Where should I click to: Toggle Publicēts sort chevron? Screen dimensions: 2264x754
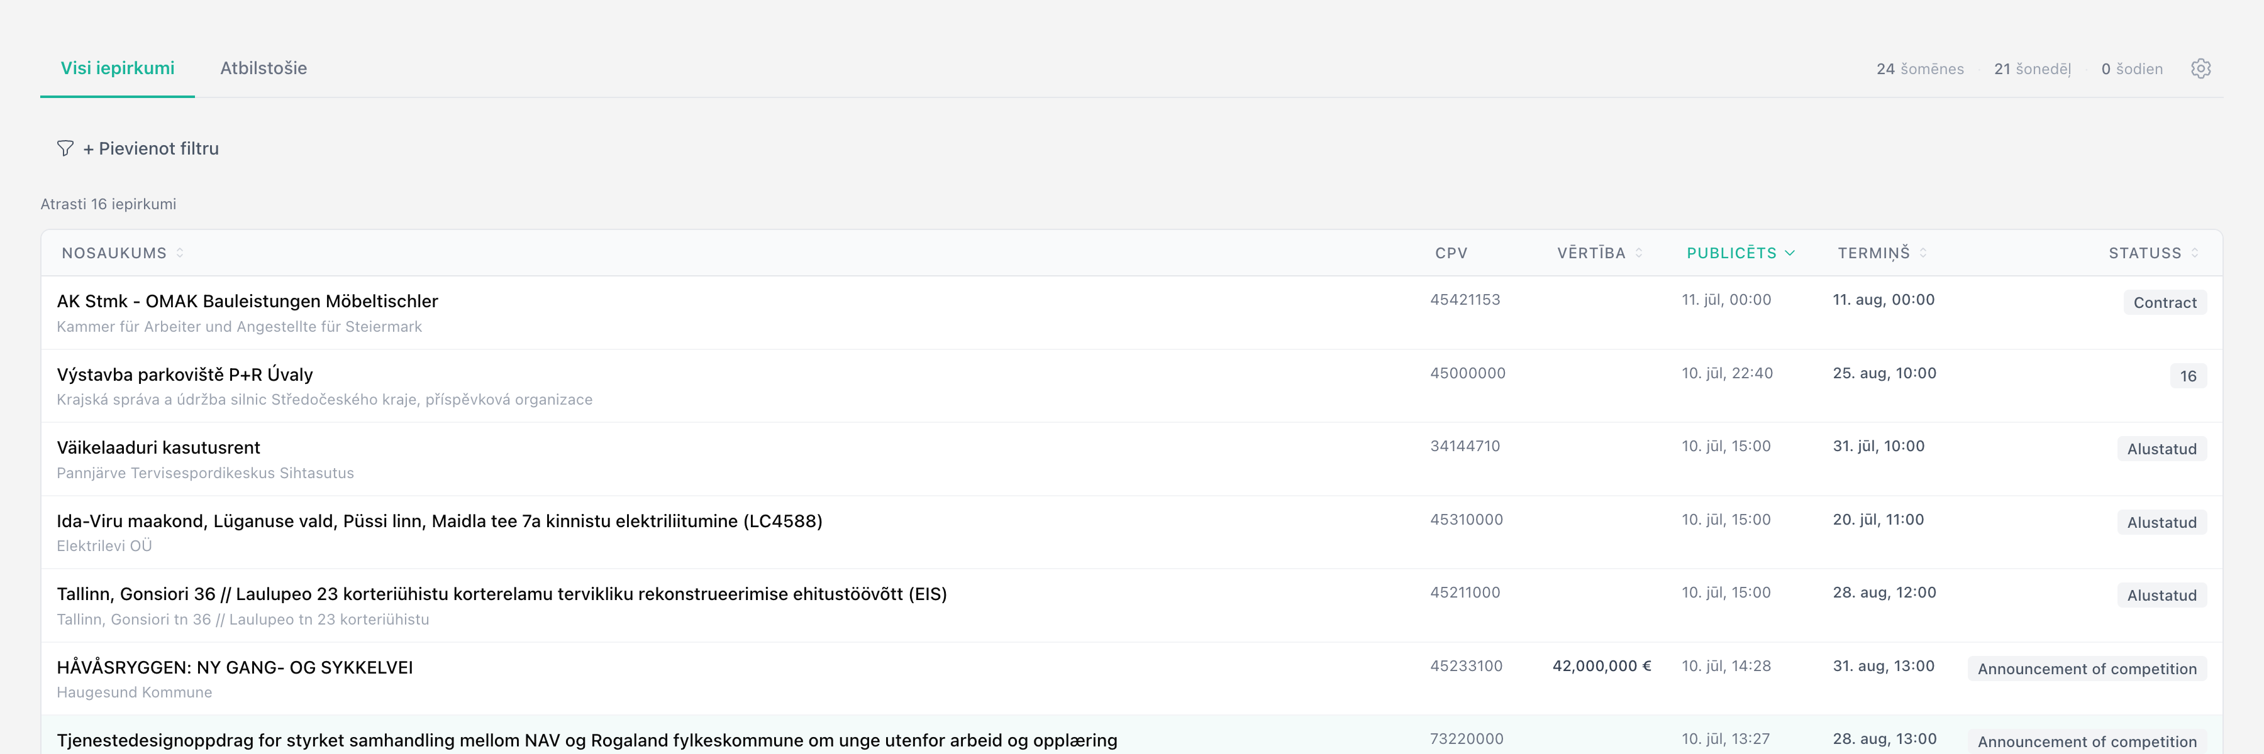pos(1789,253)
